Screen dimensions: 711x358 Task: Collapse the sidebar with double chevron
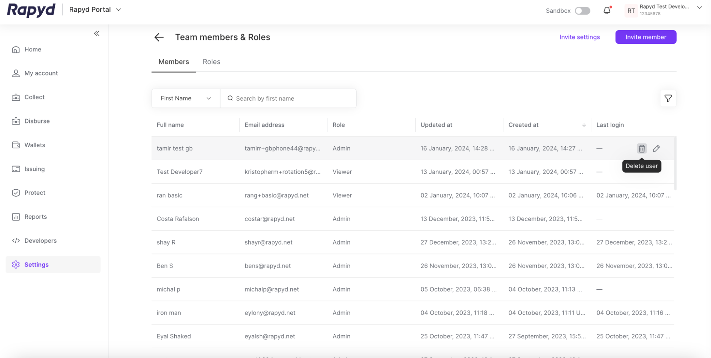[96, 33]
